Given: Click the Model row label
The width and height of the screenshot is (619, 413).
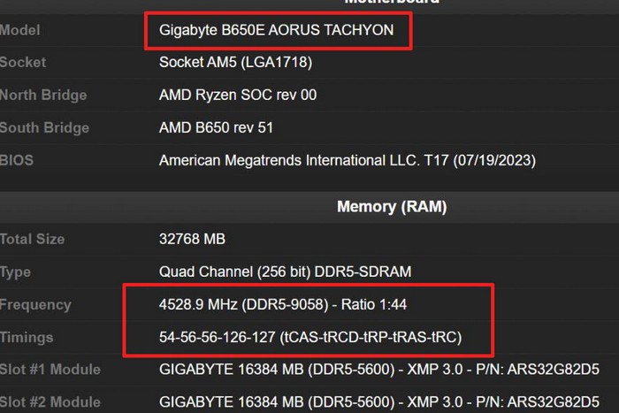Looking at the screenshot, I should tap(20, 30).
